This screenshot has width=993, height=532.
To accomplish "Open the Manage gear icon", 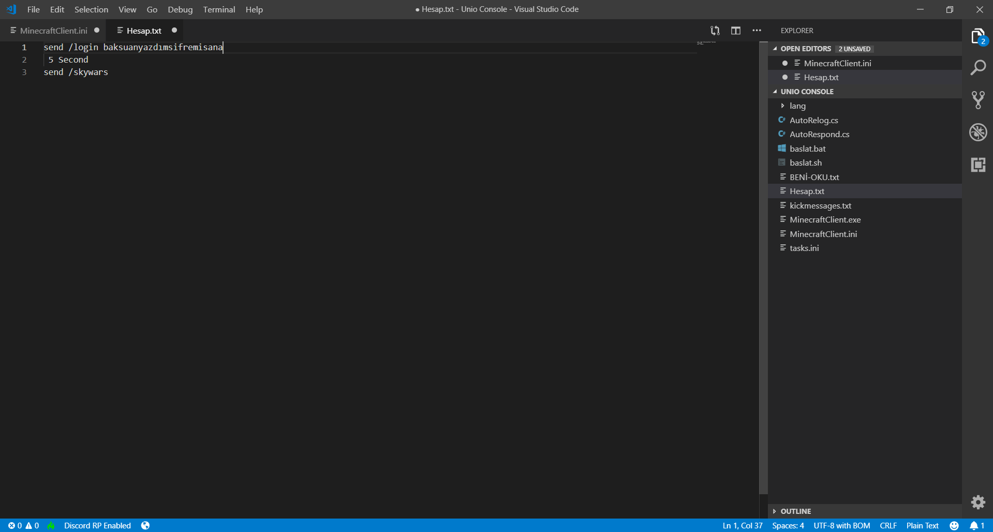I will pos(978,502).
